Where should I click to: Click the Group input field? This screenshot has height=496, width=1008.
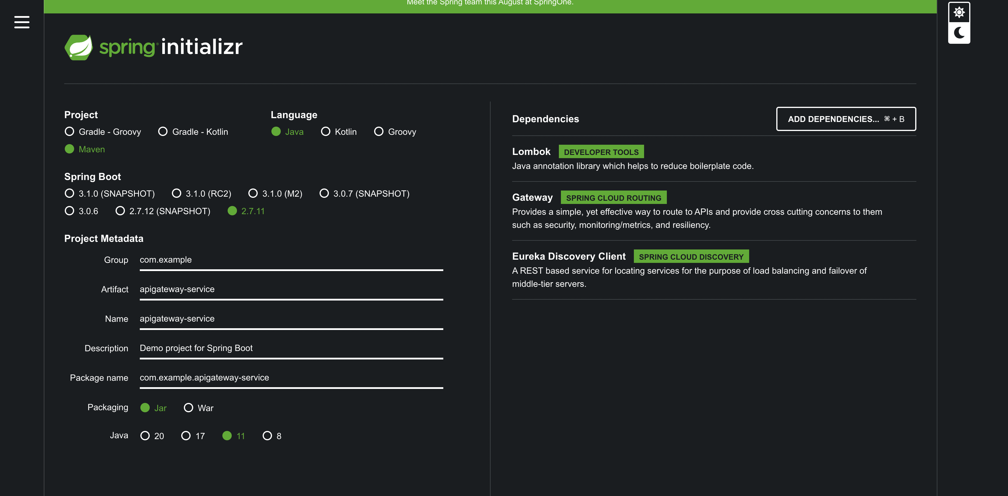pyautogui.click(x=291, y=260)
